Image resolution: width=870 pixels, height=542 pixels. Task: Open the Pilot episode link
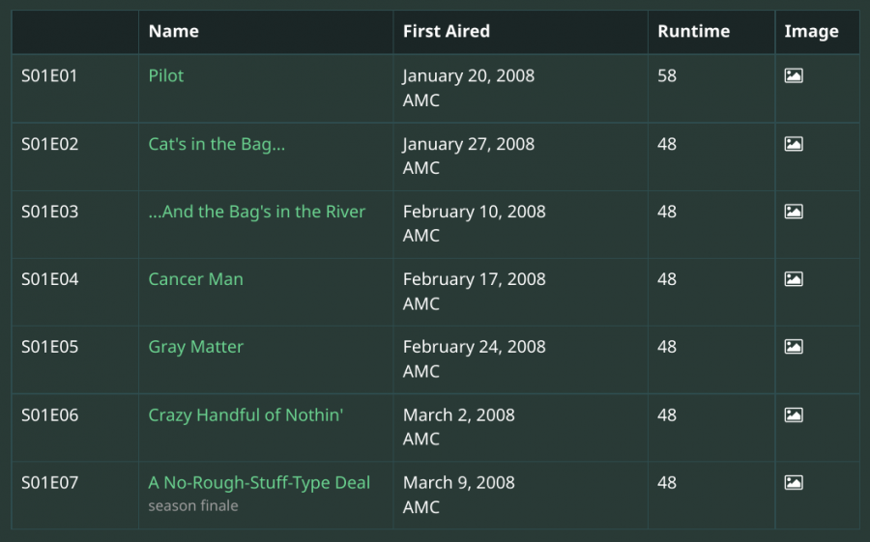coord(166,76)
